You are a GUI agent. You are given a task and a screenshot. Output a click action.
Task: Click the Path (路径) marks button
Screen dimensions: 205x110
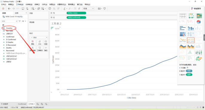pos(46,49)
